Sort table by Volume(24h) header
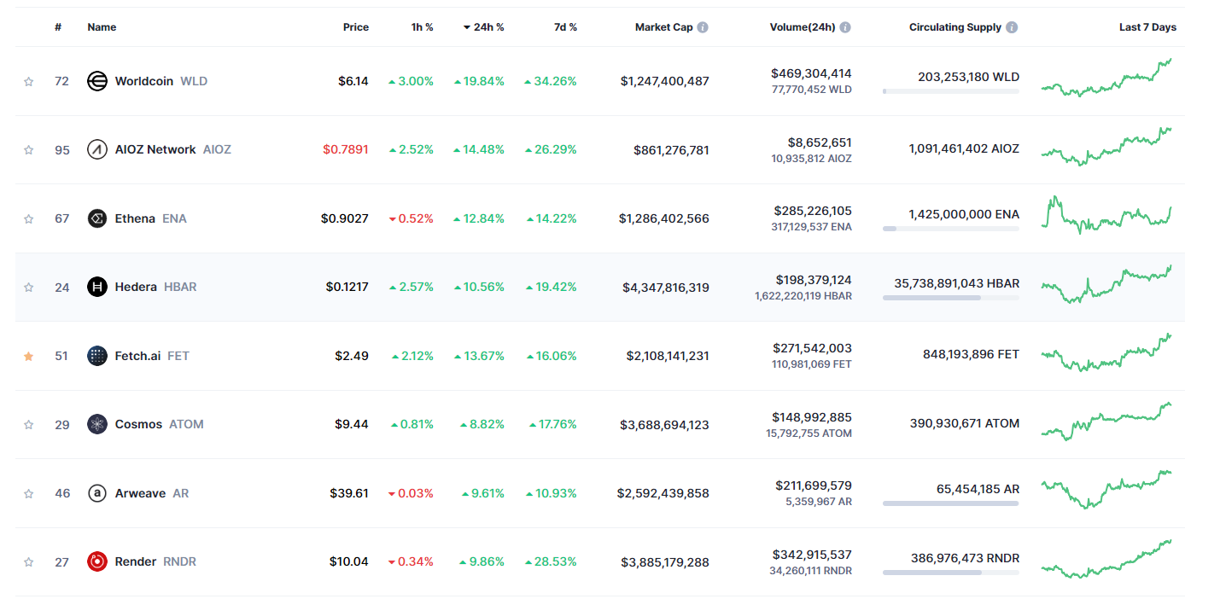The width and height of the screenshot is (1226, 599). (802, 27)
